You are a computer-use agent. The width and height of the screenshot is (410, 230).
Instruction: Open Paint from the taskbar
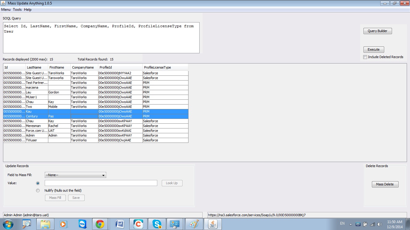coord(194,224)
